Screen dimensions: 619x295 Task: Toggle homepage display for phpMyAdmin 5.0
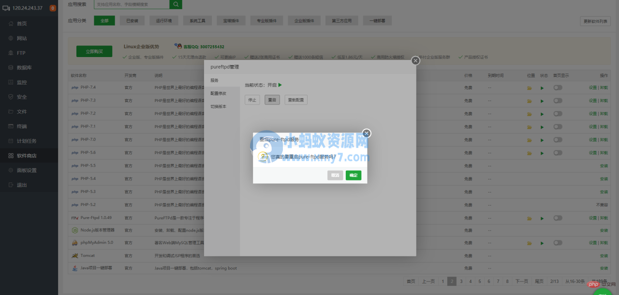click(558, 242)
